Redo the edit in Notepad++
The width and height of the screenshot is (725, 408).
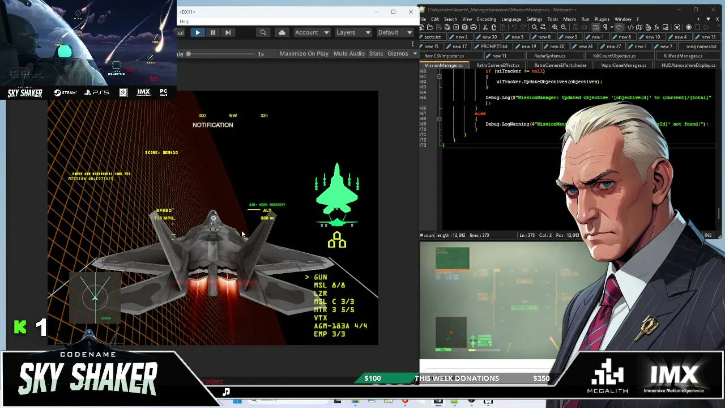pos(523,27)
